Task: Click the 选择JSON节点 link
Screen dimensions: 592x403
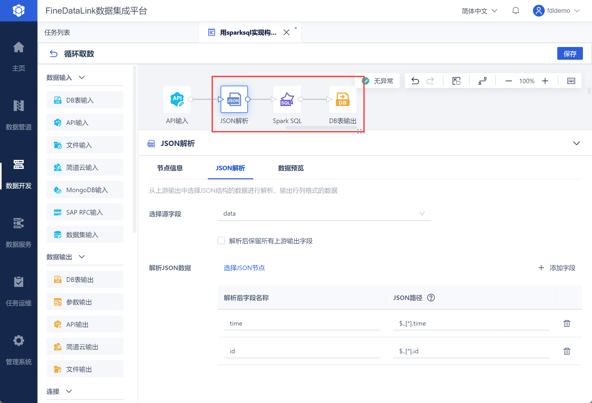Action: (244, 268)
